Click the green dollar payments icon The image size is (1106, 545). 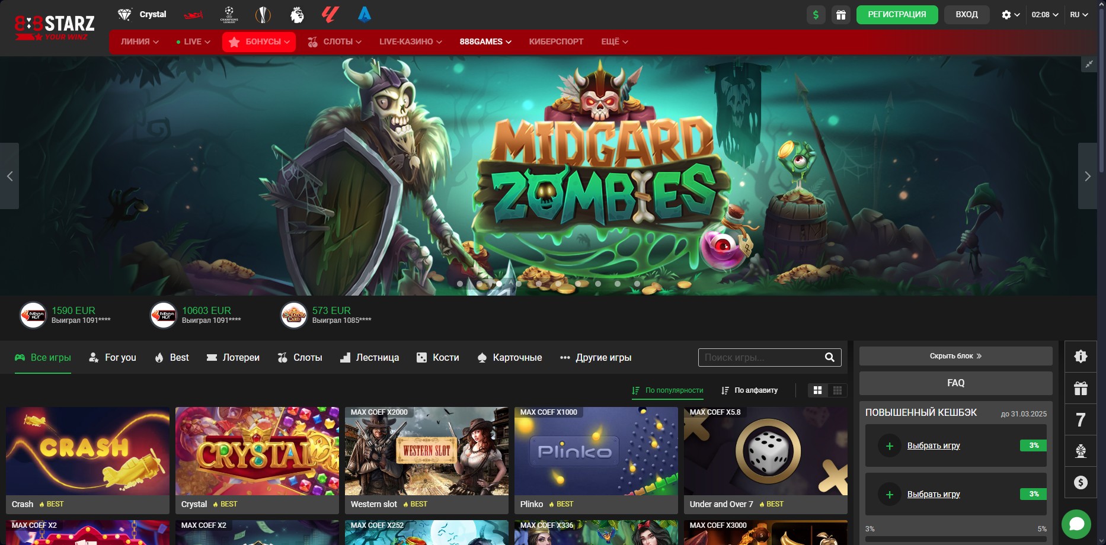(x=816, y=15)
